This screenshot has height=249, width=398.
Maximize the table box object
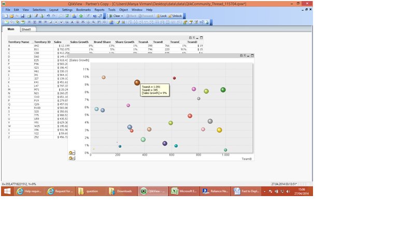pyautogui.click(x=201, y=37)
